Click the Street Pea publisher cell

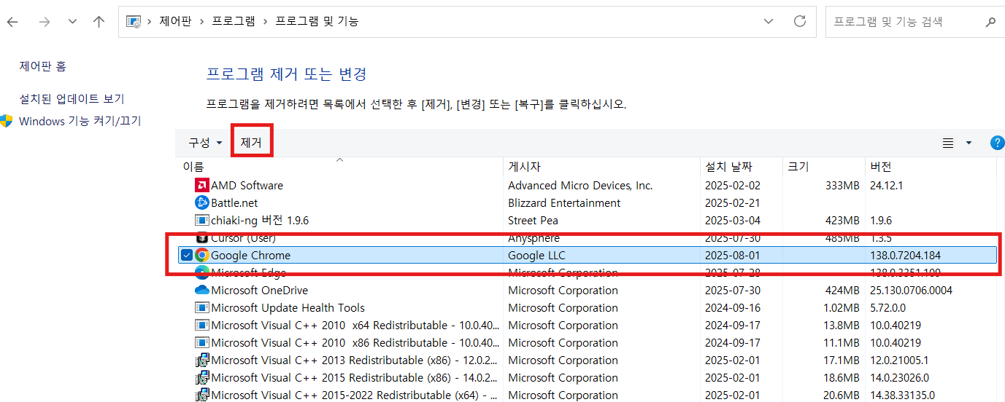point(534,221)
